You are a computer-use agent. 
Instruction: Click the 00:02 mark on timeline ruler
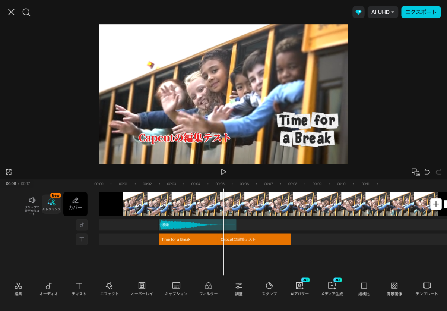(147, 184)
